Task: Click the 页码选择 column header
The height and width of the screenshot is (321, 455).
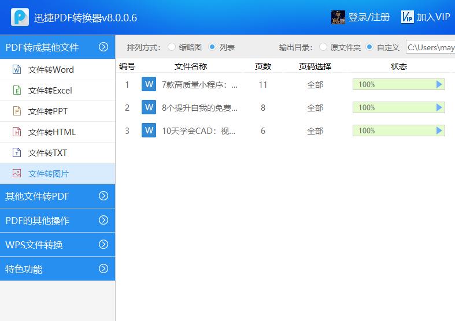Action: click(315, 66)
